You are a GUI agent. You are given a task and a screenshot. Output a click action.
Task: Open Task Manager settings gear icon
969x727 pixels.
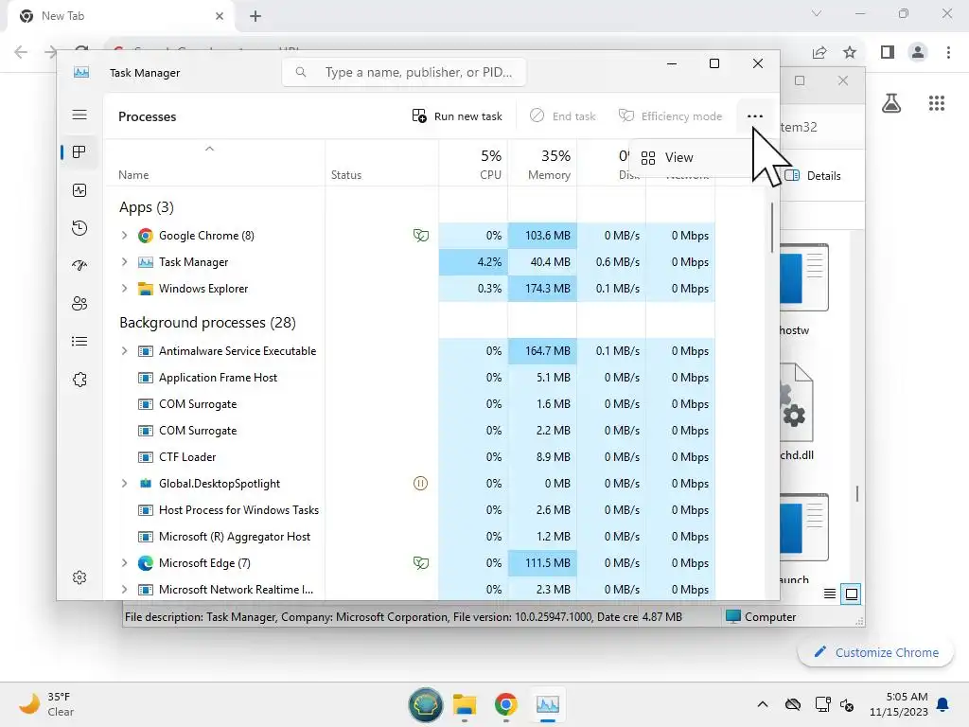click(x=79, y=577)
